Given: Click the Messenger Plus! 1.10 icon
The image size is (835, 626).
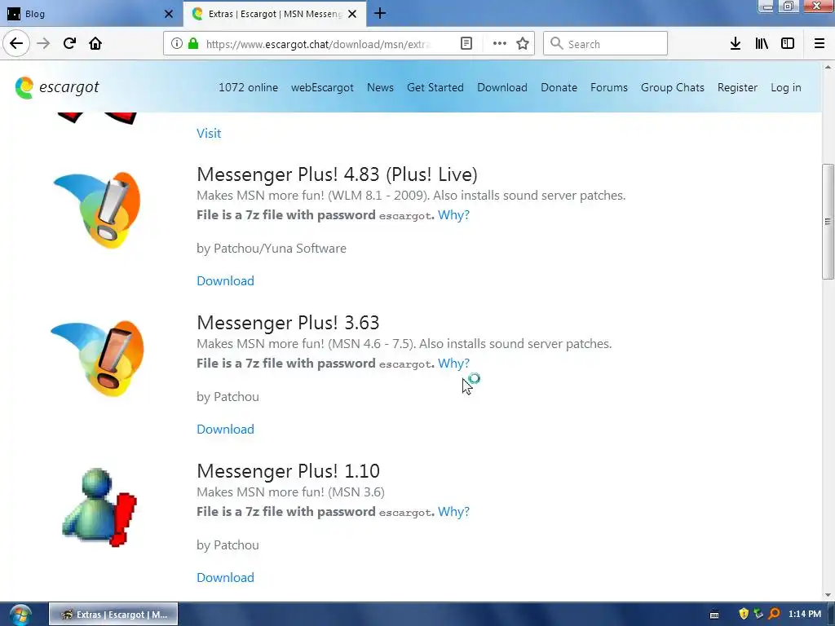Looking at the screenshot, I should pos(99,507).
